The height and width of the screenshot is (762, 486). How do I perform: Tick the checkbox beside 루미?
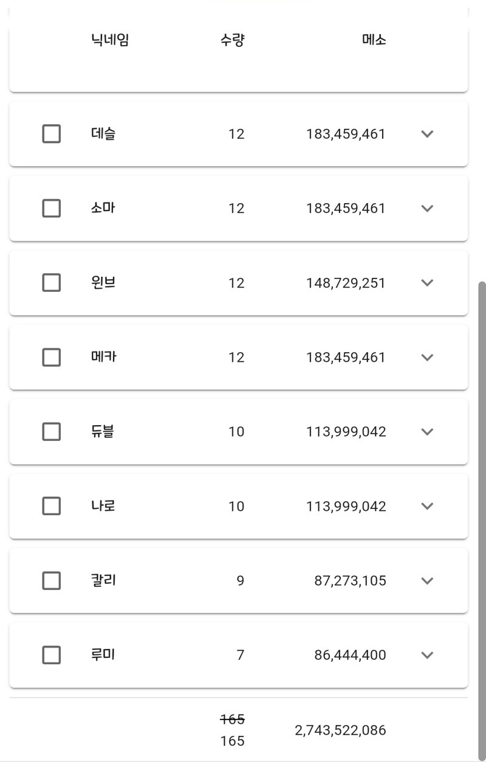pos(52,655)
